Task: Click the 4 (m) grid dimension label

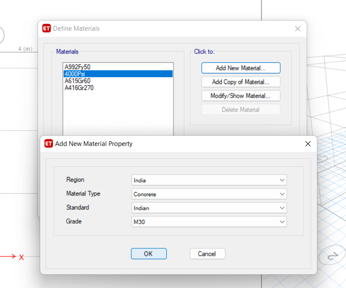Action: [25, 49]
